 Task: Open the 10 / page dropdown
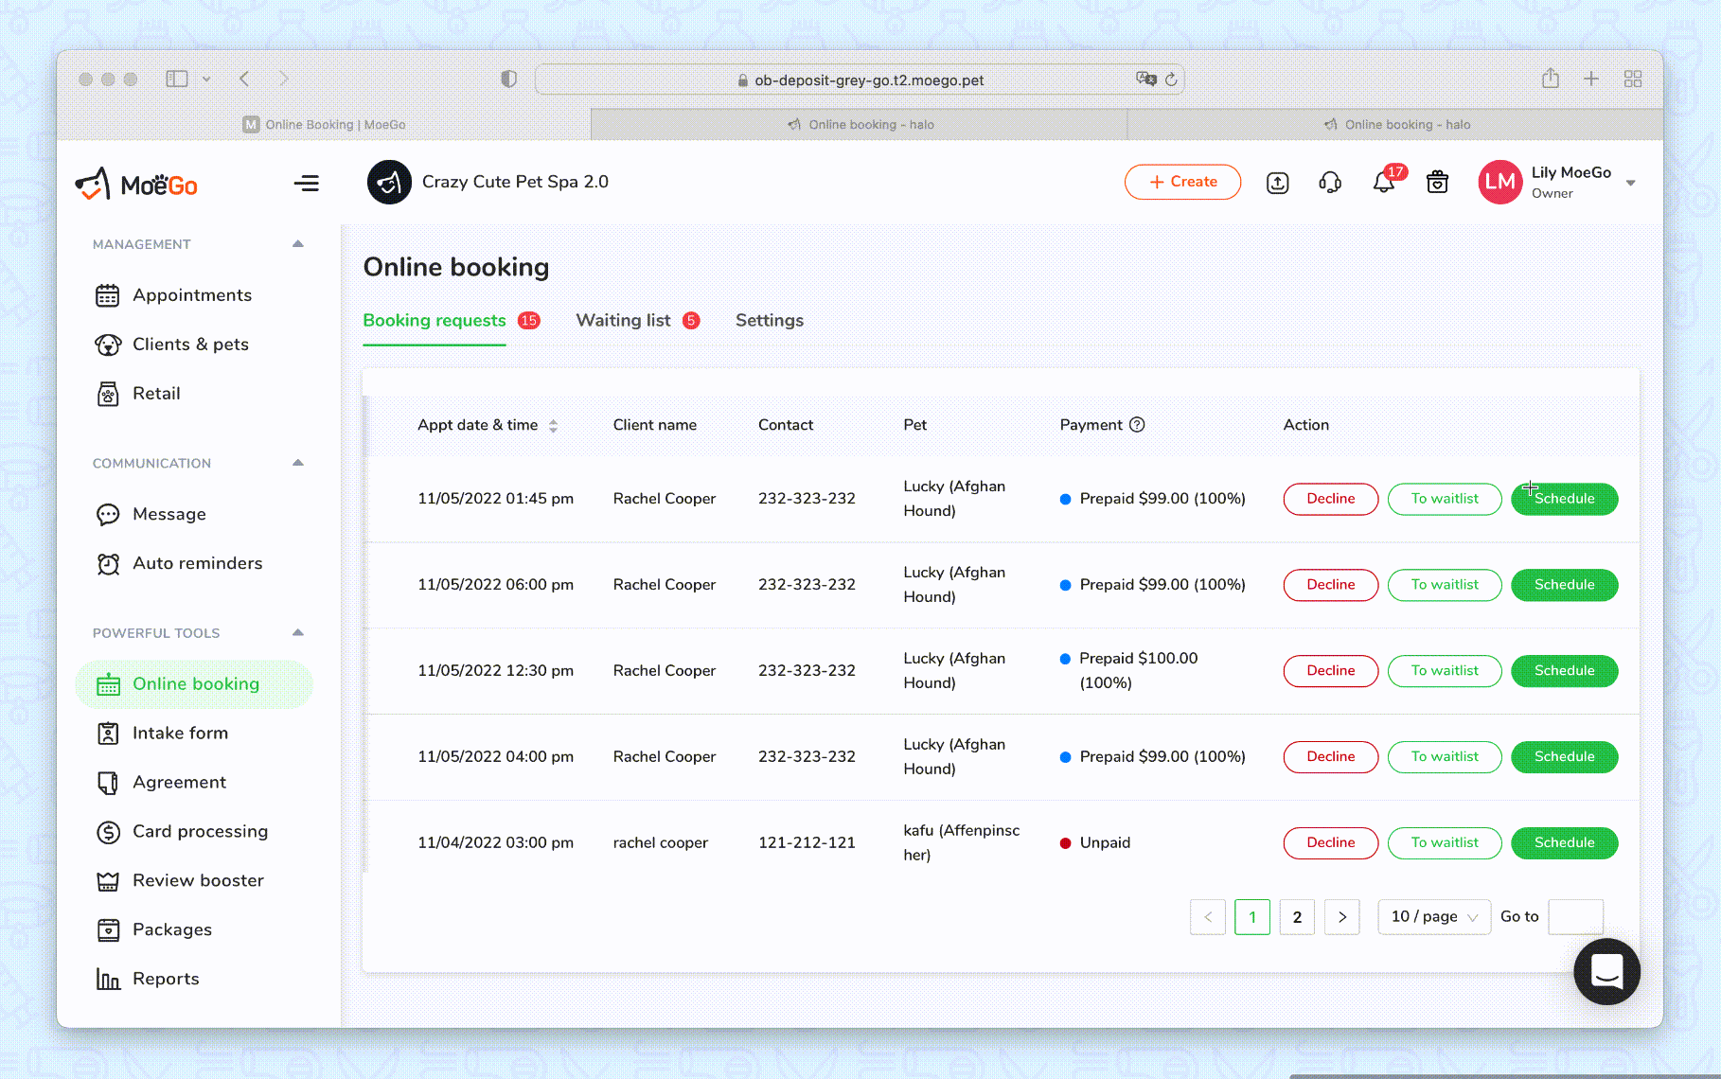(x=1433, y=916)
